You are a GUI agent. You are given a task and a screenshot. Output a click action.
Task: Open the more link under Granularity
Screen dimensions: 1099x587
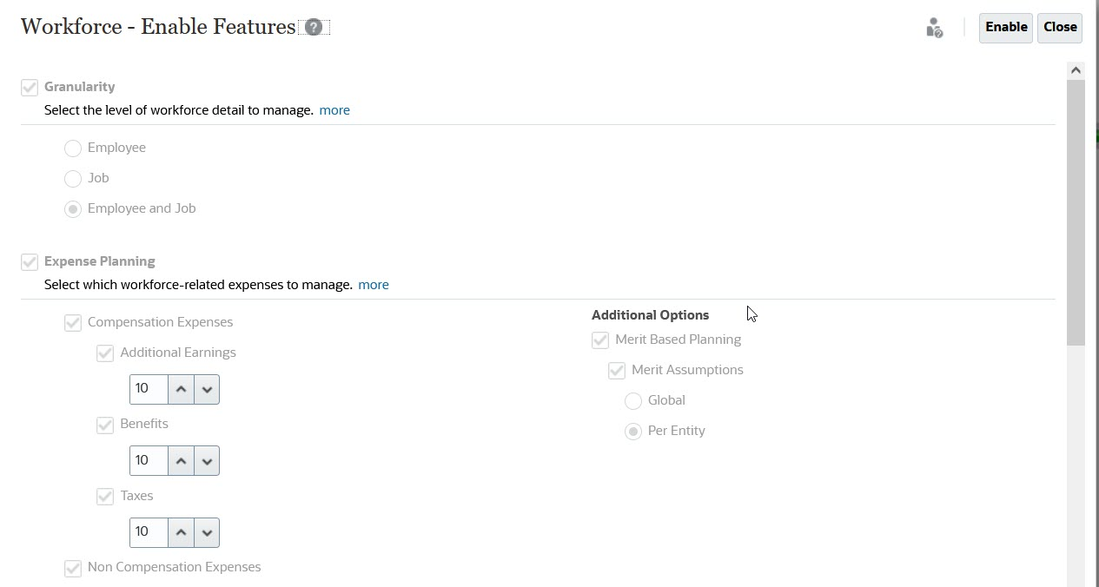pyautogui.click(x=334, y=110)
